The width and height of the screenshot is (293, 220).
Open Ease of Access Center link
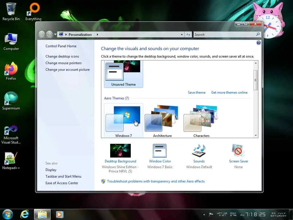tap(62, 183)
